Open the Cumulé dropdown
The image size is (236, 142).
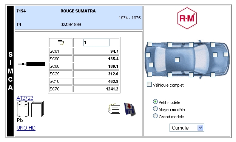pos(187,128)
